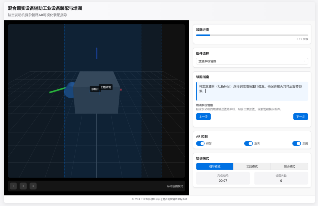
Task: Click the red connector marker on block
Action: pyautogui.click(x=121, y=90)
